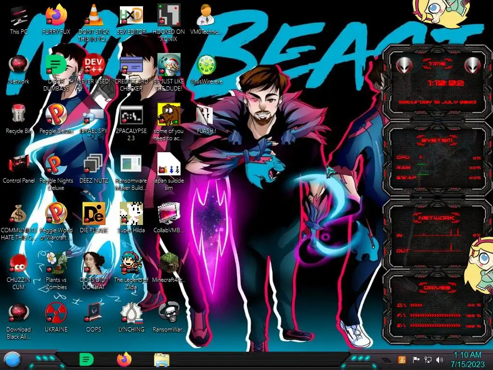Open the Download Black Ali... icon
Screen dimensions: 493x370
pyautogui.click(x=19, y=321)
